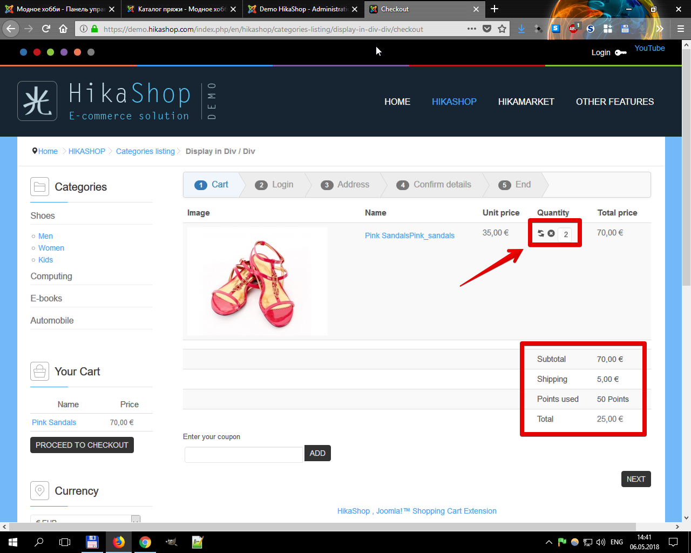Click the quantity input showing 2
The width and height of the screenshot is (691, 553).
[565, 234]
